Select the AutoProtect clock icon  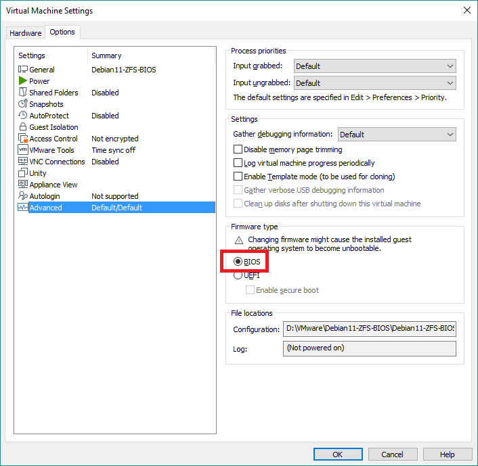pyautogui.click(x=23, y=116)
